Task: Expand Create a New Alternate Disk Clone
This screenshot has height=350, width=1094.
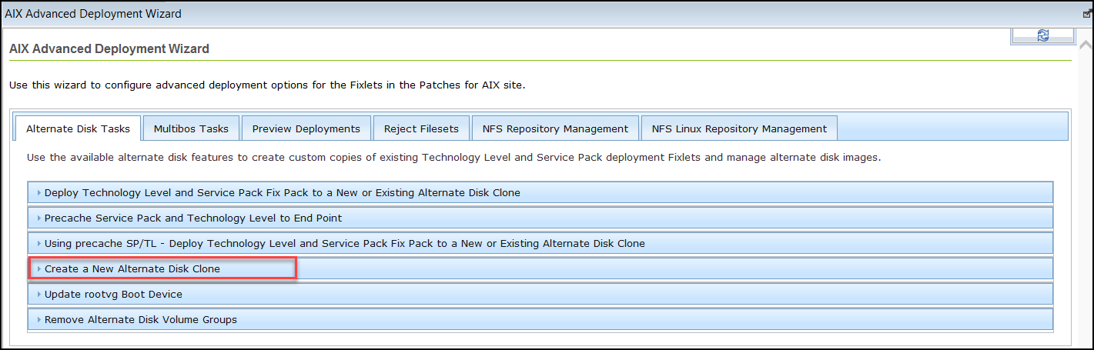Action: pyautogui.click(x=540, y=268)
